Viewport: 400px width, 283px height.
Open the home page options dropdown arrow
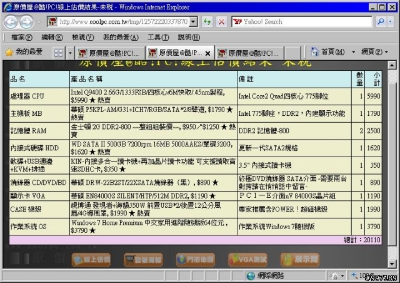click(353, 52)
